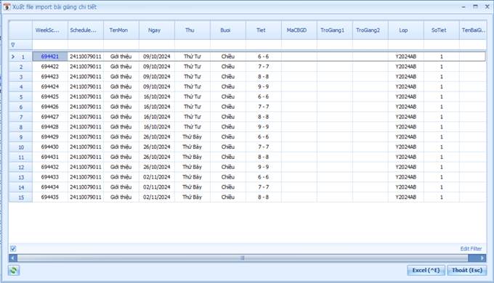The image size is (494, 283).
Task: Click the Thoát (Esc) button
Action: click(x=467, y=270)
